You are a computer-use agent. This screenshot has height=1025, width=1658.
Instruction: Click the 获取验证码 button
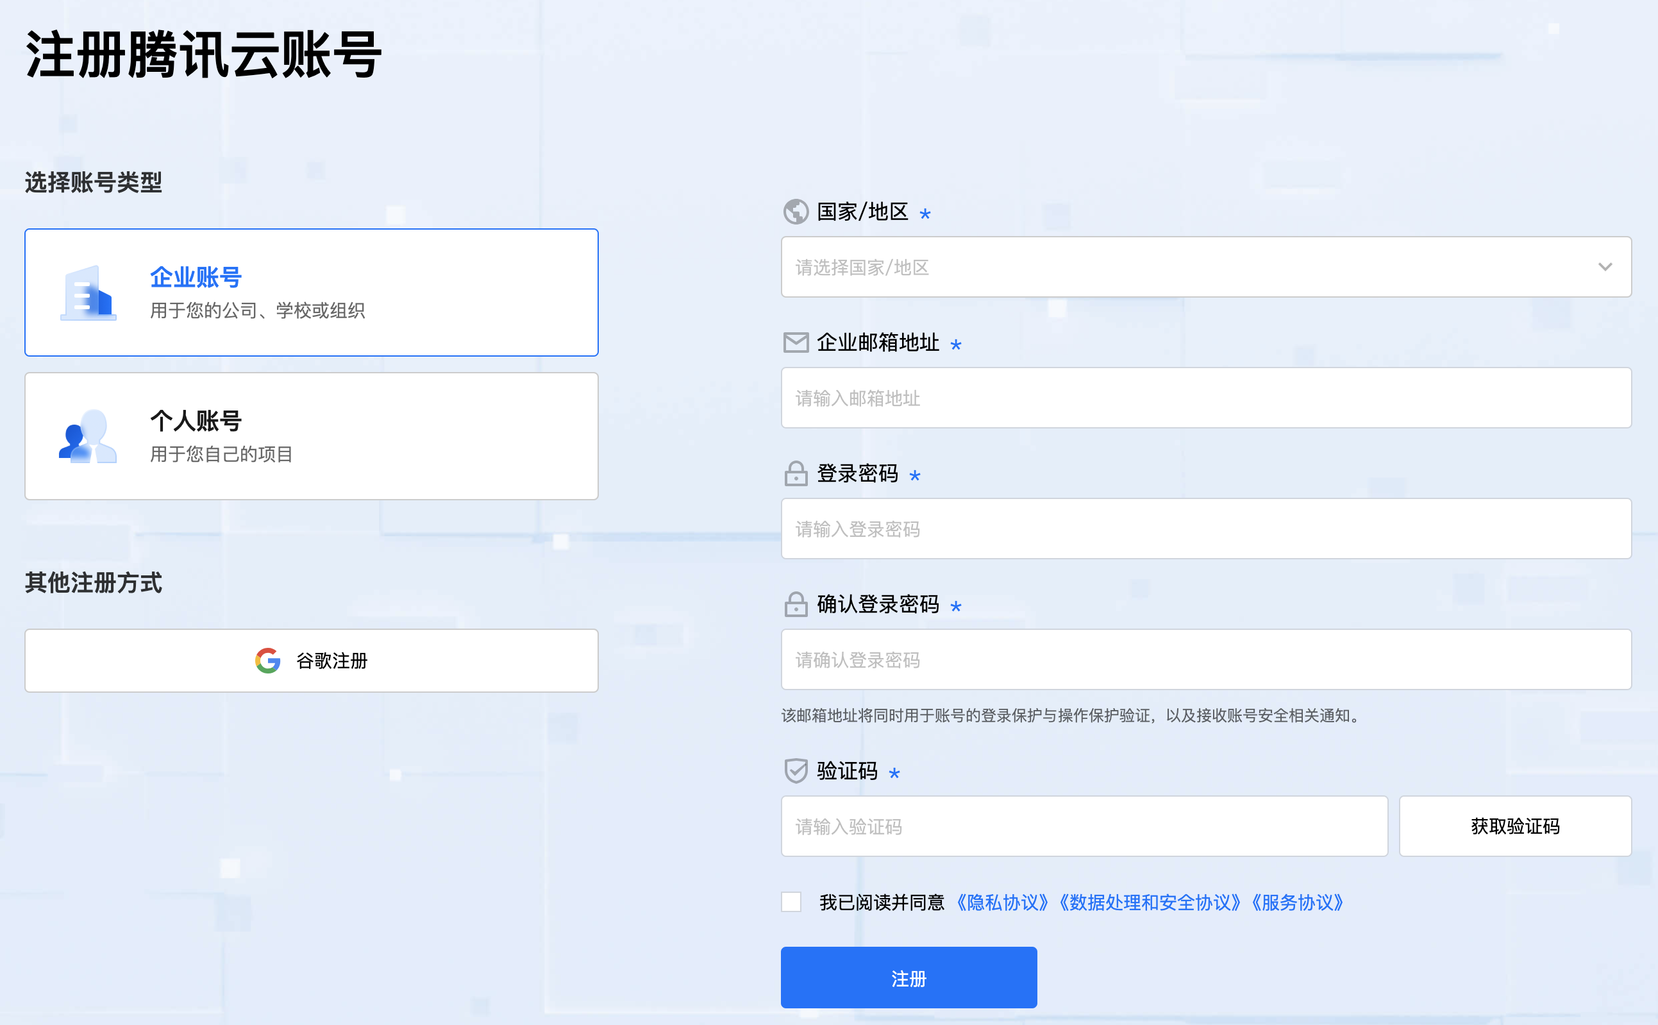click(1514, 826)
